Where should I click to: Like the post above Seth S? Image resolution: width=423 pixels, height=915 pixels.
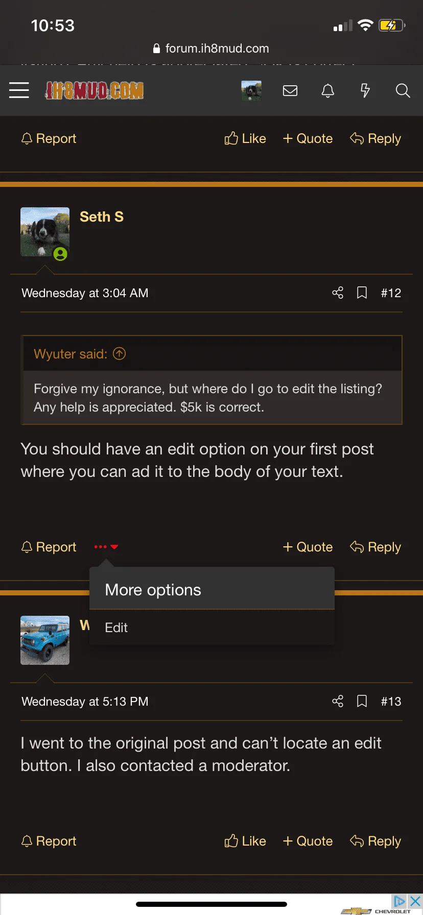pyautogui.click(x=245, y=138)
